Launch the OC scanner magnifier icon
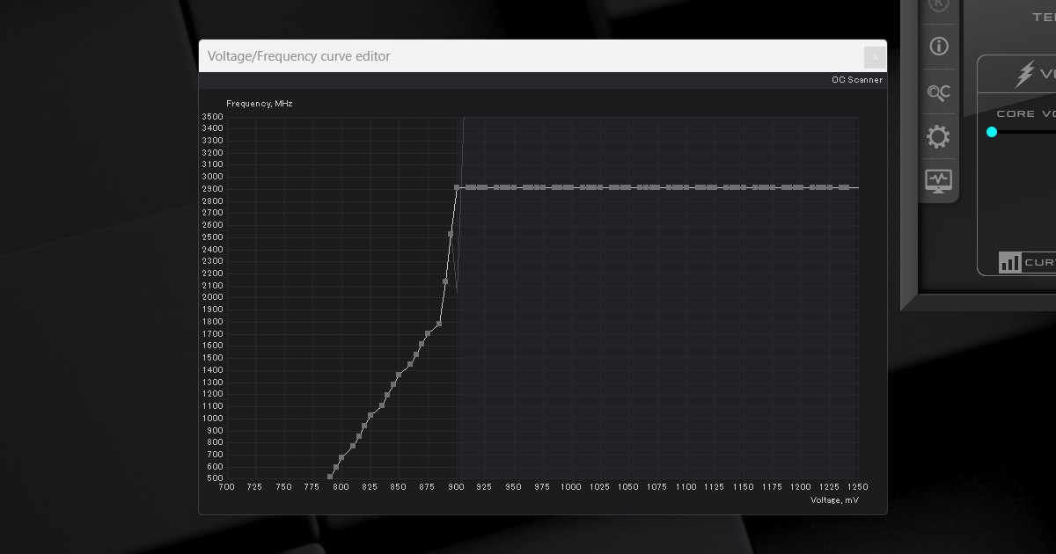Image resolution: width=1056 pixels, height=554 pixels. coord(939,91)
